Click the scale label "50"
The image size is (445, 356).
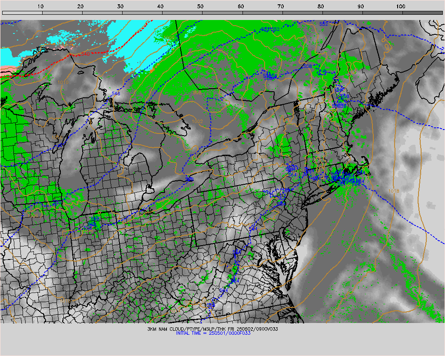tap(200, 6)
